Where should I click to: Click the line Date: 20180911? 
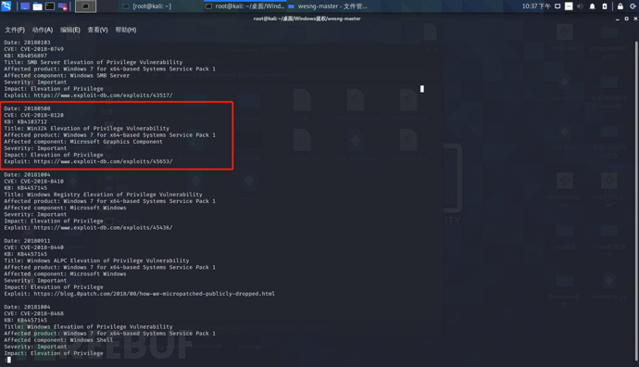[x=27, y=241]
